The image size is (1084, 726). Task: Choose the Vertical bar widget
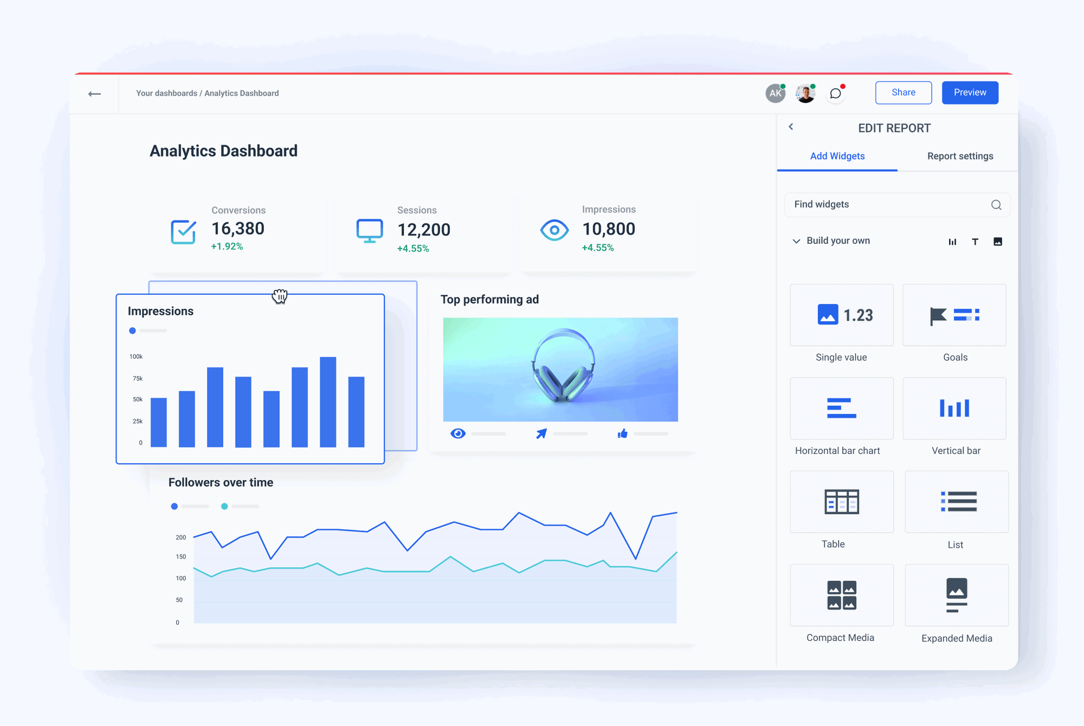(x=954, y=408)
